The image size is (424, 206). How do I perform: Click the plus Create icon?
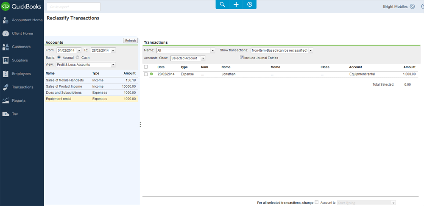(236, 4)
